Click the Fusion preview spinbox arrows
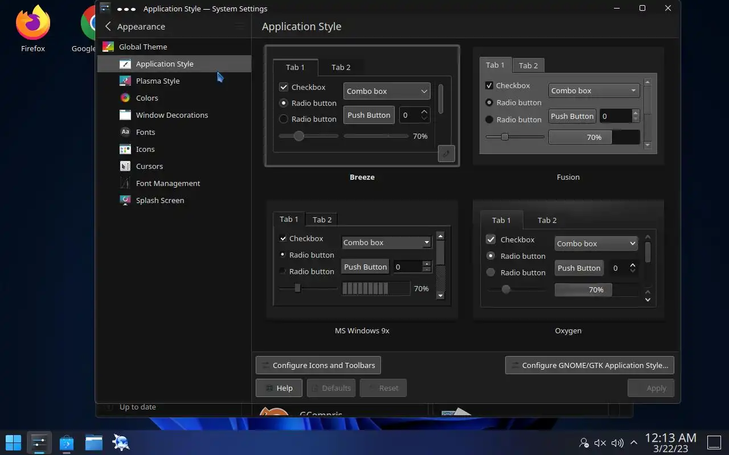This screenshot has width=729, height=455. (x=636, y=116)
